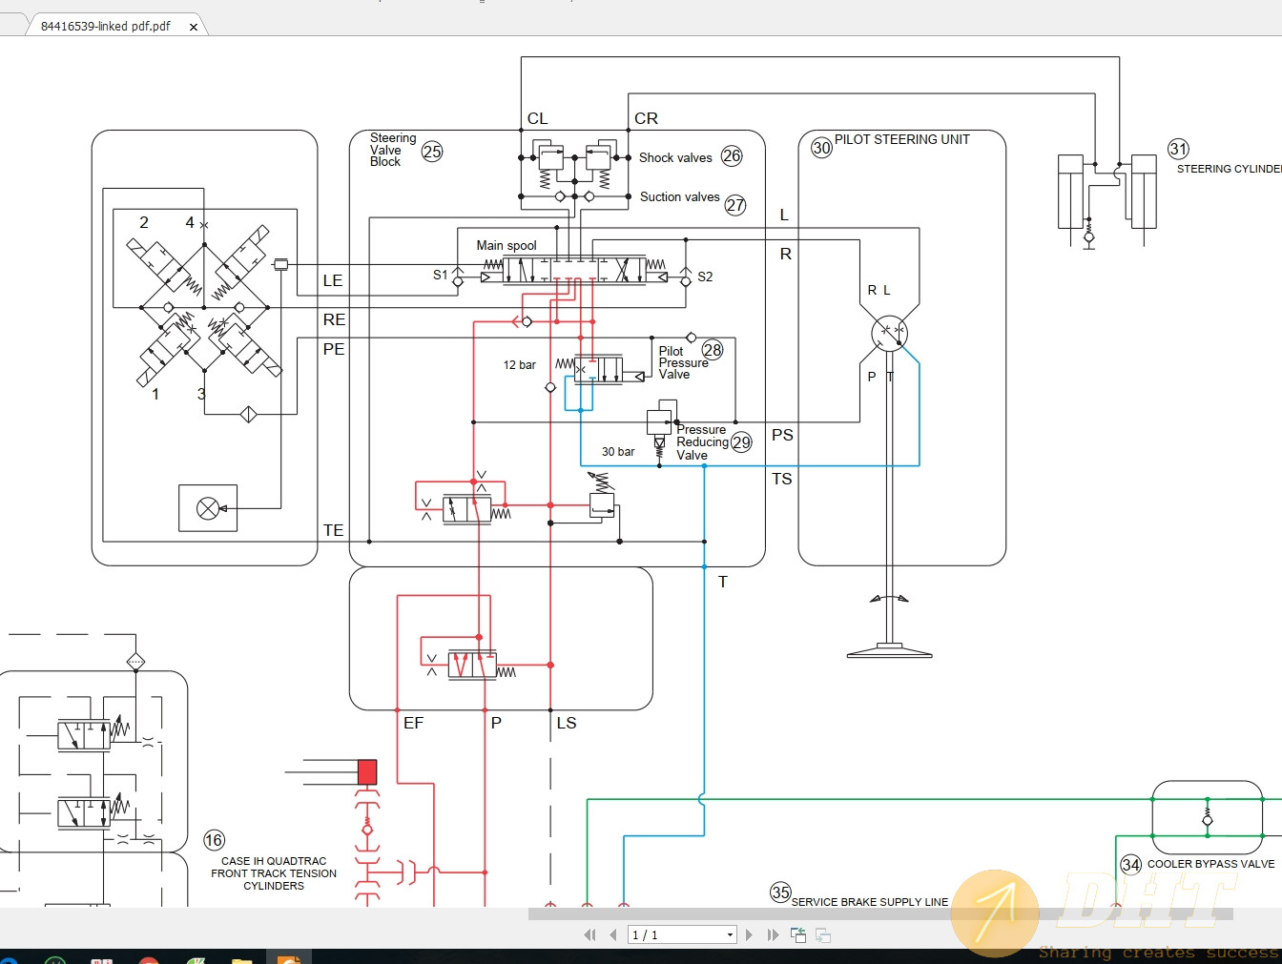The height and width of the screenshot is (964, 1282).
Task: Click the previous view icon on toolbar
Action: coord(797,935)
